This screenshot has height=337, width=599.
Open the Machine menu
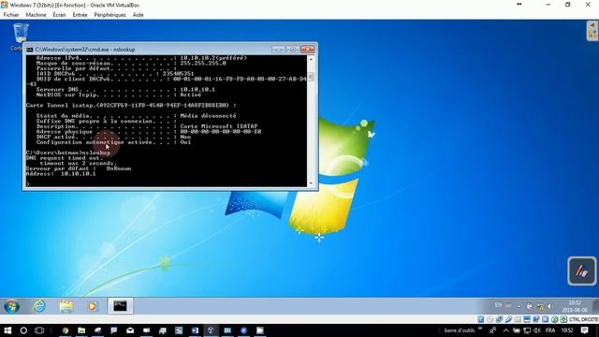tap(36, 15)
